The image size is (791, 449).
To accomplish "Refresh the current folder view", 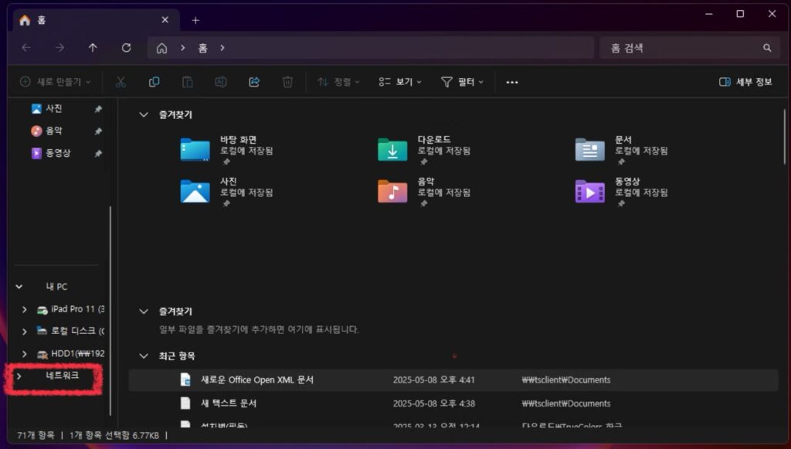I will [126, 47].
